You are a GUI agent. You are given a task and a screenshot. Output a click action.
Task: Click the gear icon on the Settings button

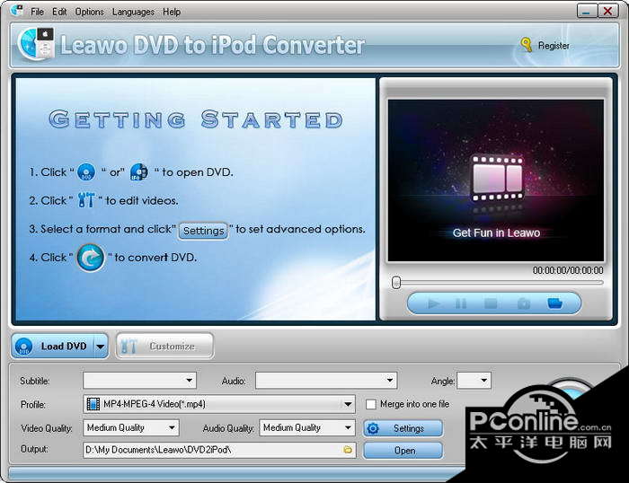click(373, 428)
